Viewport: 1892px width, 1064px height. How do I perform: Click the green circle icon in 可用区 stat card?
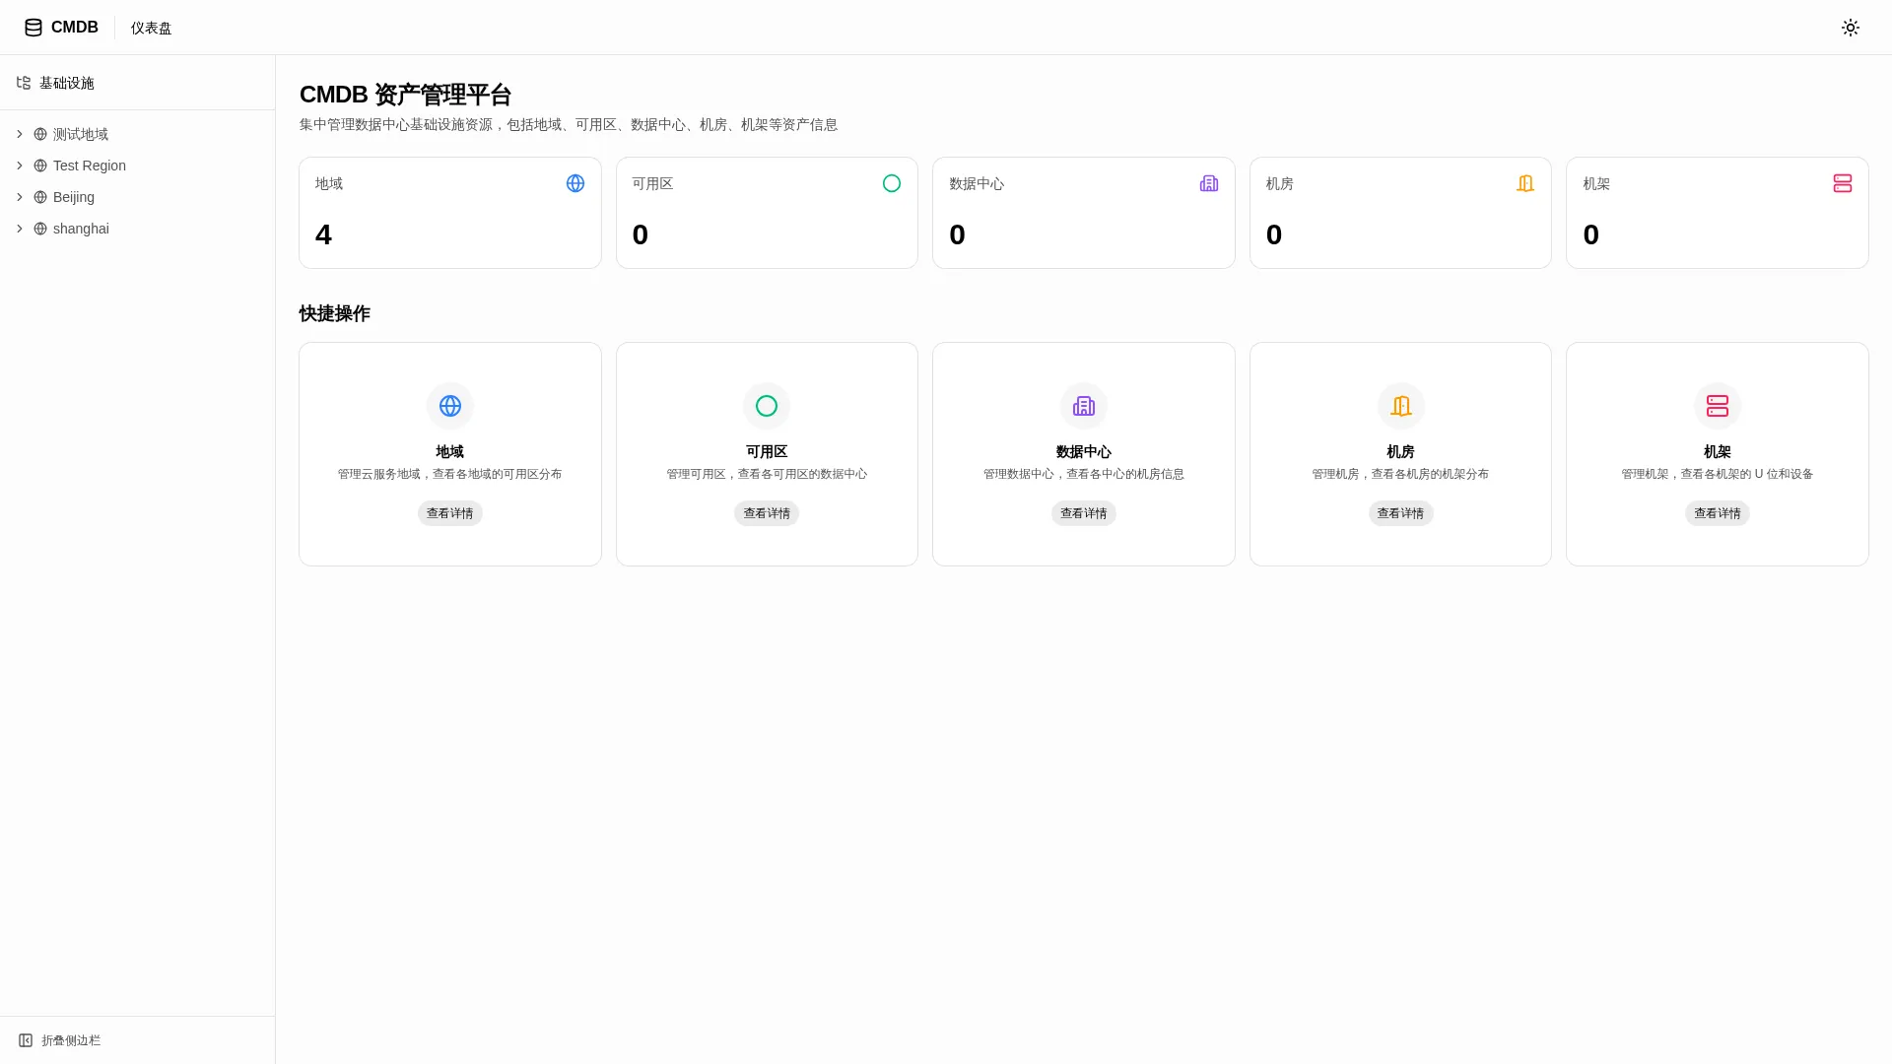point(892,183)
